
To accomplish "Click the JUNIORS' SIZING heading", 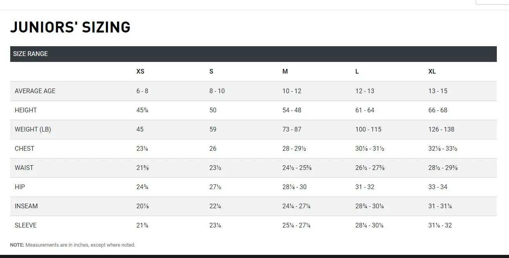I will (70, 27).
